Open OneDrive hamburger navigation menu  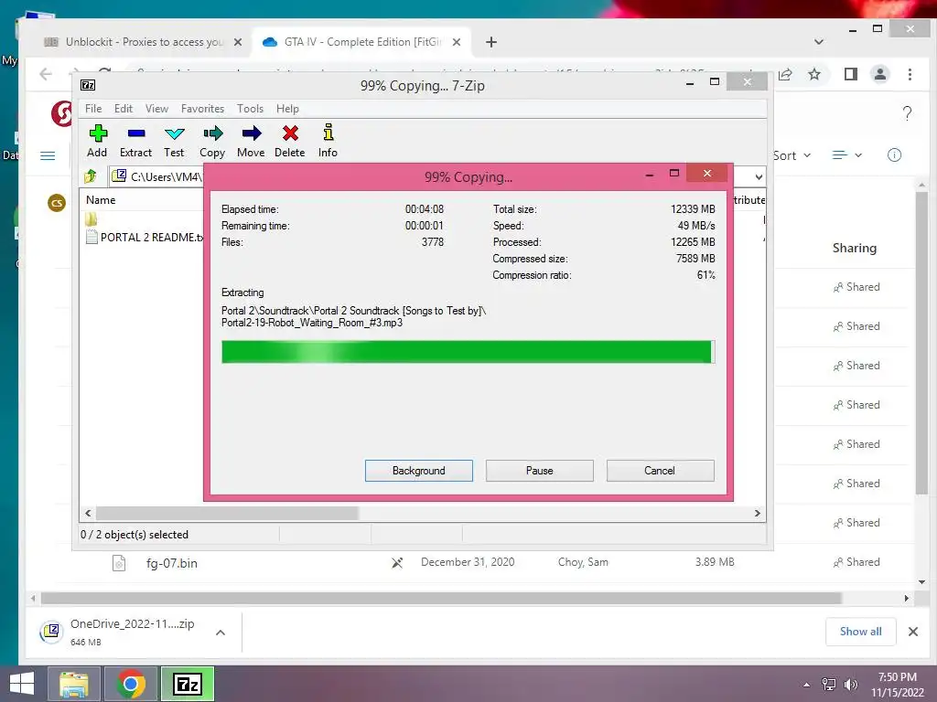[48, 155]
